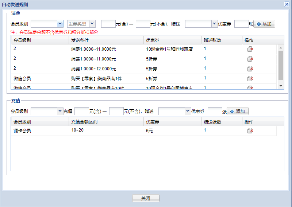Delete the third row 消费1.0000~12.0000元 rule
This screenshot has height=207, width=292.
[x=250, y=69]
